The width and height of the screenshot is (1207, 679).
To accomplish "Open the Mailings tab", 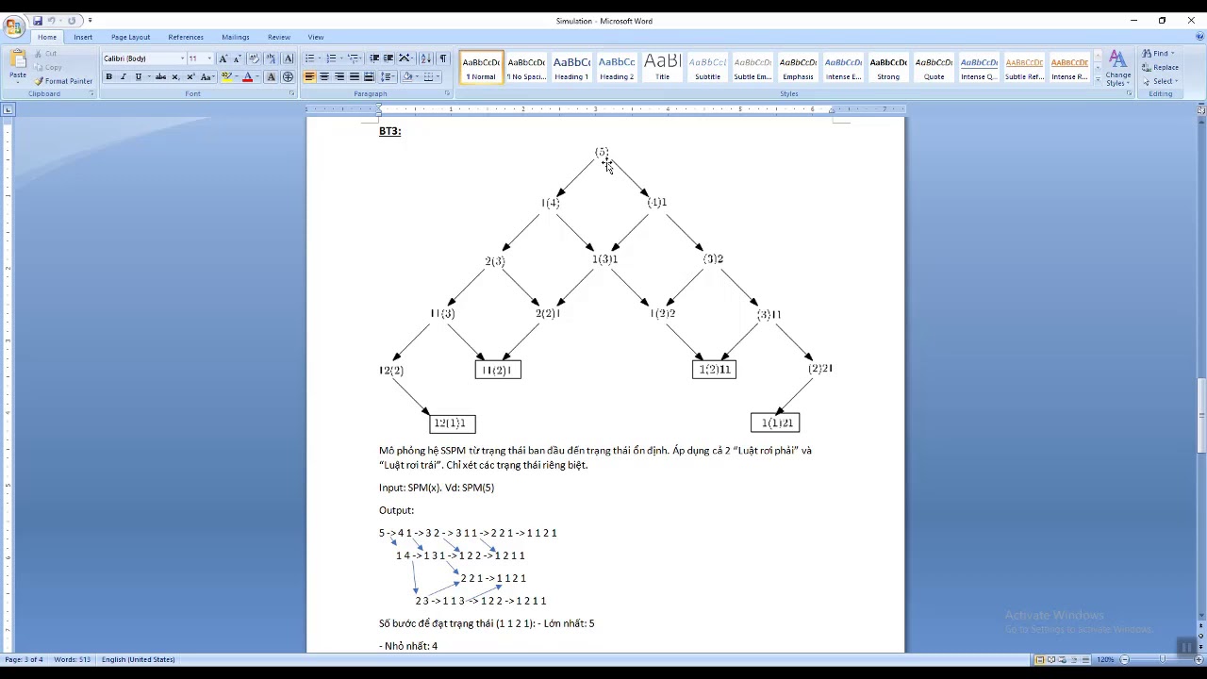I will click(236, 37).
